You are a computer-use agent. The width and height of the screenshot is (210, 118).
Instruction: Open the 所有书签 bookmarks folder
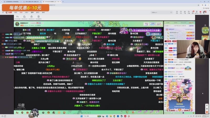pos(206,8)
